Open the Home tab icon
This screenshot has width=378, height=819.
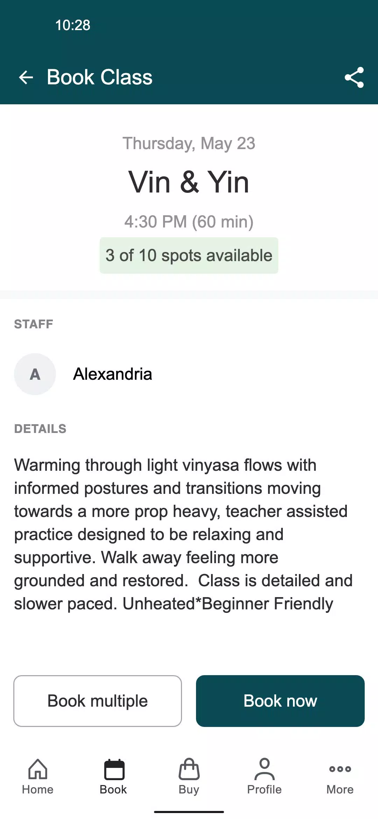pos(38,769)
